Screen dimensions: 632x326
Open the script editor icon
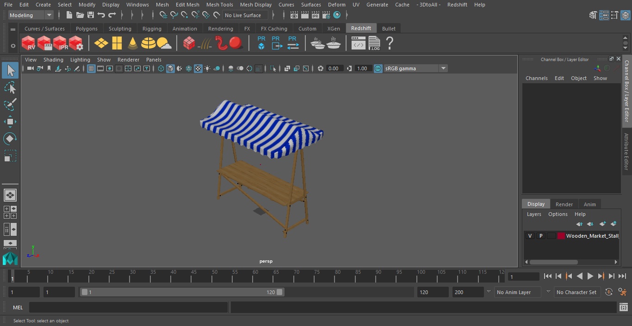coord(624,308)
